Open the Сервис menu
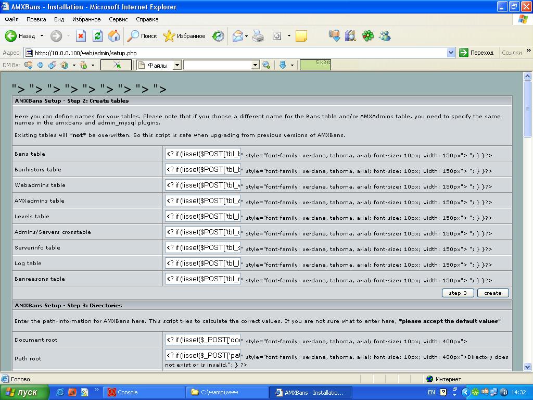Screen dimensions: 533x400 [118, 19]
